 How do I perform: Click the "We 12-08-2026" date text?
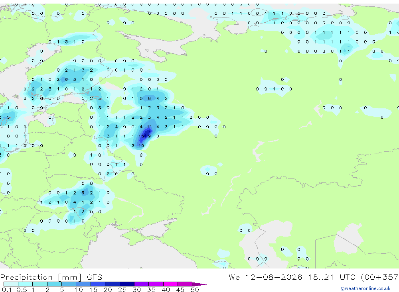coord(265,277)
